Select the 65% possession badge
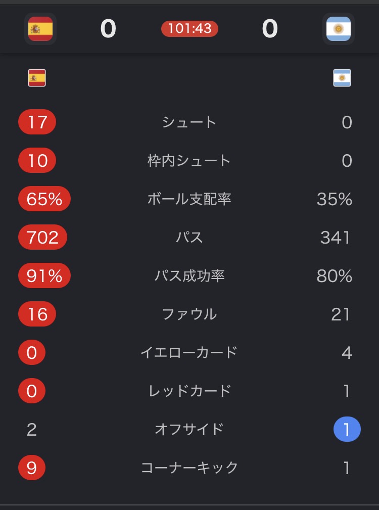Viewport: 379px width, 510px height. coord(44,199)
